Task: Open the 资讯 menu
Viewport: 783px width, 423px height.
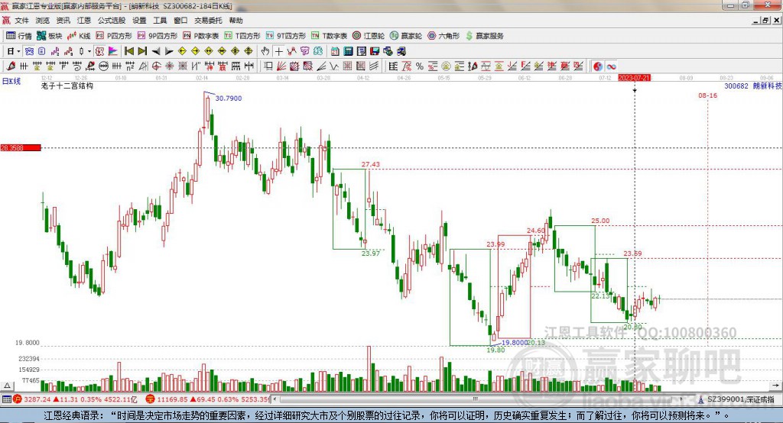Action: click(x=63, y=21)
